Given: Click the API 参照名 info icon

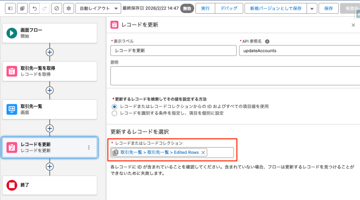Looking at the screenshot, I should tap(267, 41).
